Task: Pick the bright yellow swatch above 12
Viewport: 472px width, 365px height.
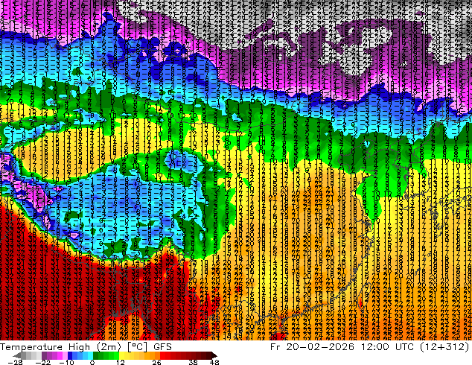Action: (x=121, y=355)
